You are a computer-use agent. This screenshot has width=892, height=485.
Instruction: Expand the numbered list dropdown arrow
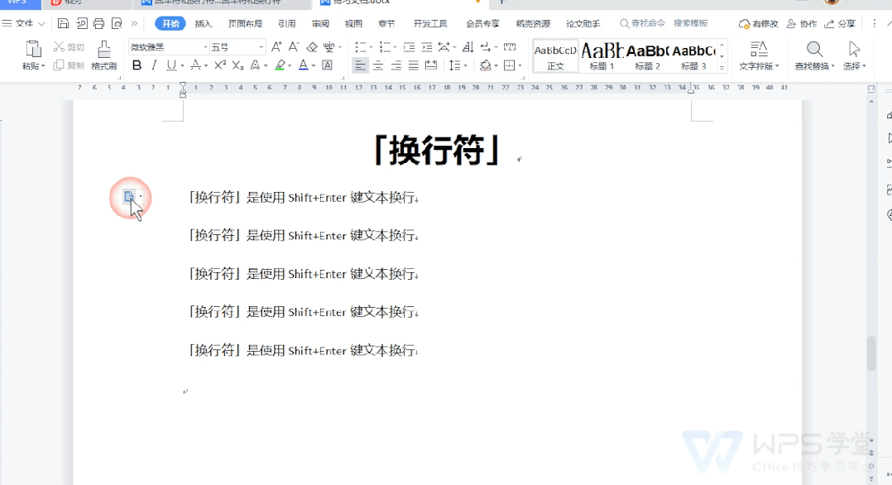click(395, 47)
